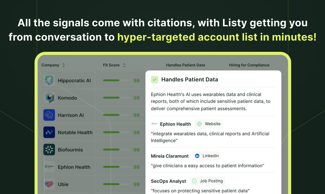Viewport: 325px width, 194px height.
Task: Select Ephion Health name in the company list
Action: tap(74, 167)
